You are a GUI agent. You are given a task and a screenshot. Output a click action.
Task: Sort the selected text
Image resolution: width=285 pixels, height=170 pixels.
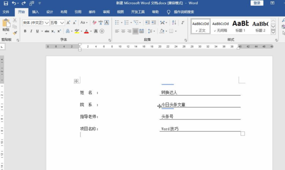(174, 23)
